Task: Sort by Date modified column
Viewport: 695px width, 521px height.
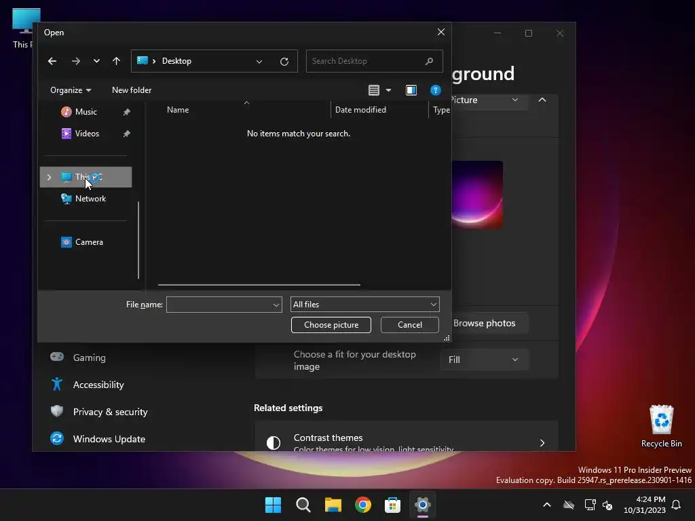Action: point(360,110)
